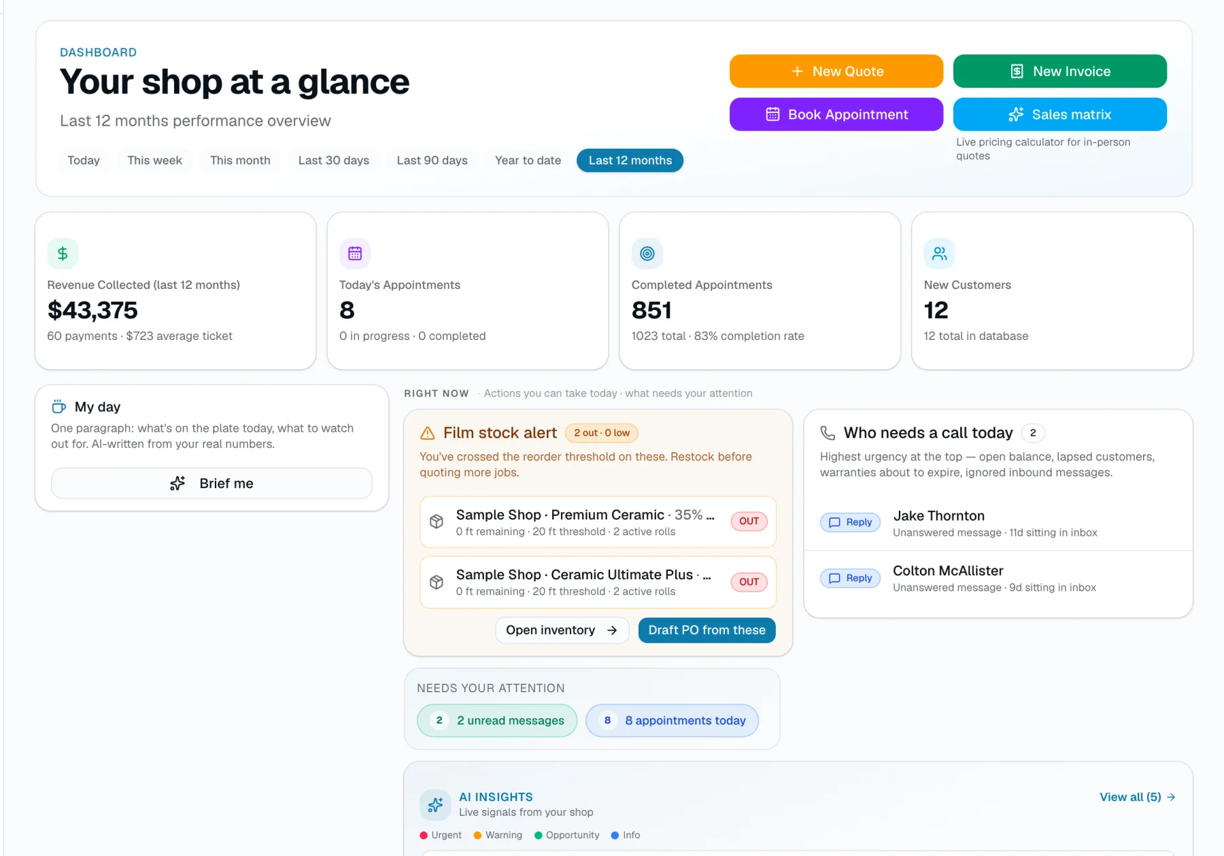The width and height of the screenshot is (1224, 856).
Task: Click the calendar icon on Today's Appointments card
Action: click(x=355, y=254)
